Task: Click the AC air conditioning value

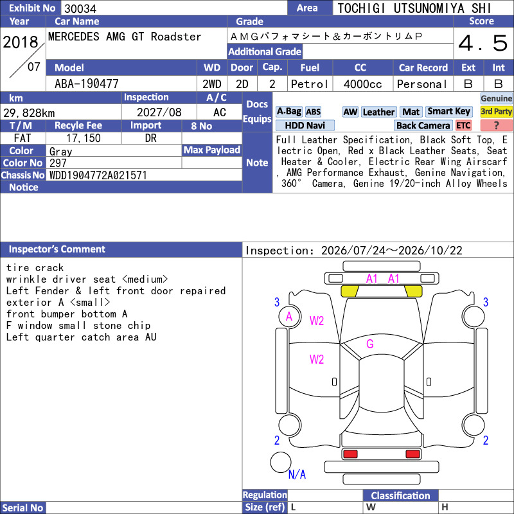Action: [219, 112]
